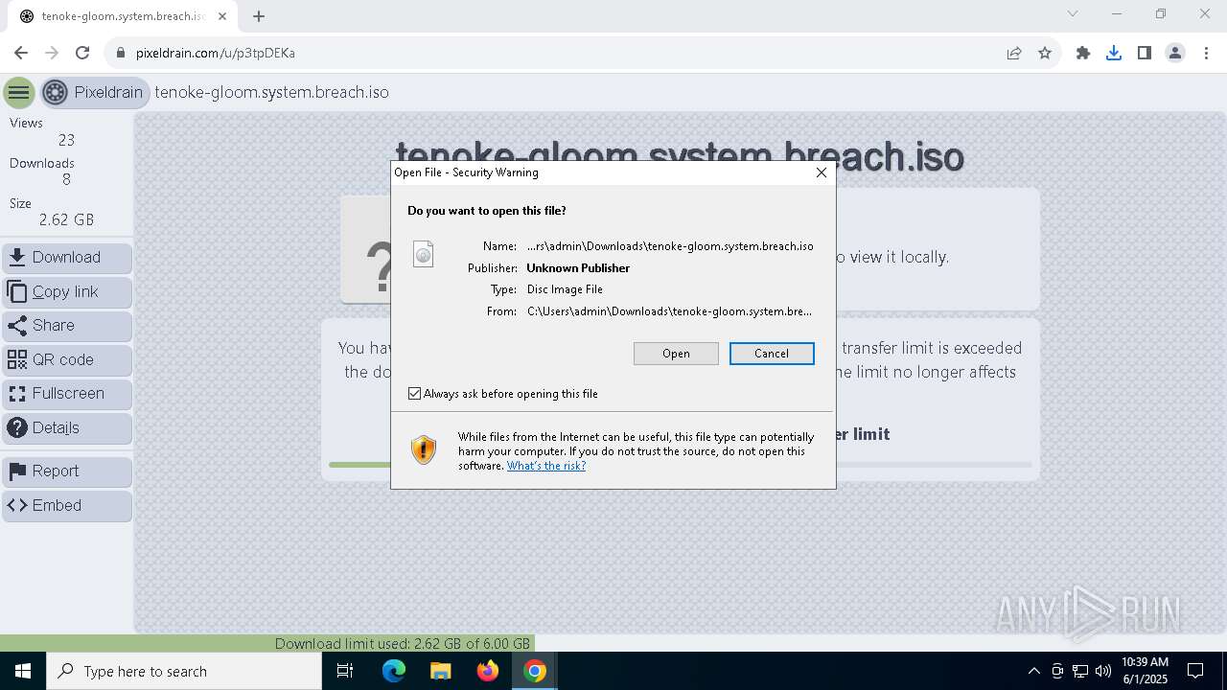Copy link to the file
1227x690 pixels.
coord(67,292)
